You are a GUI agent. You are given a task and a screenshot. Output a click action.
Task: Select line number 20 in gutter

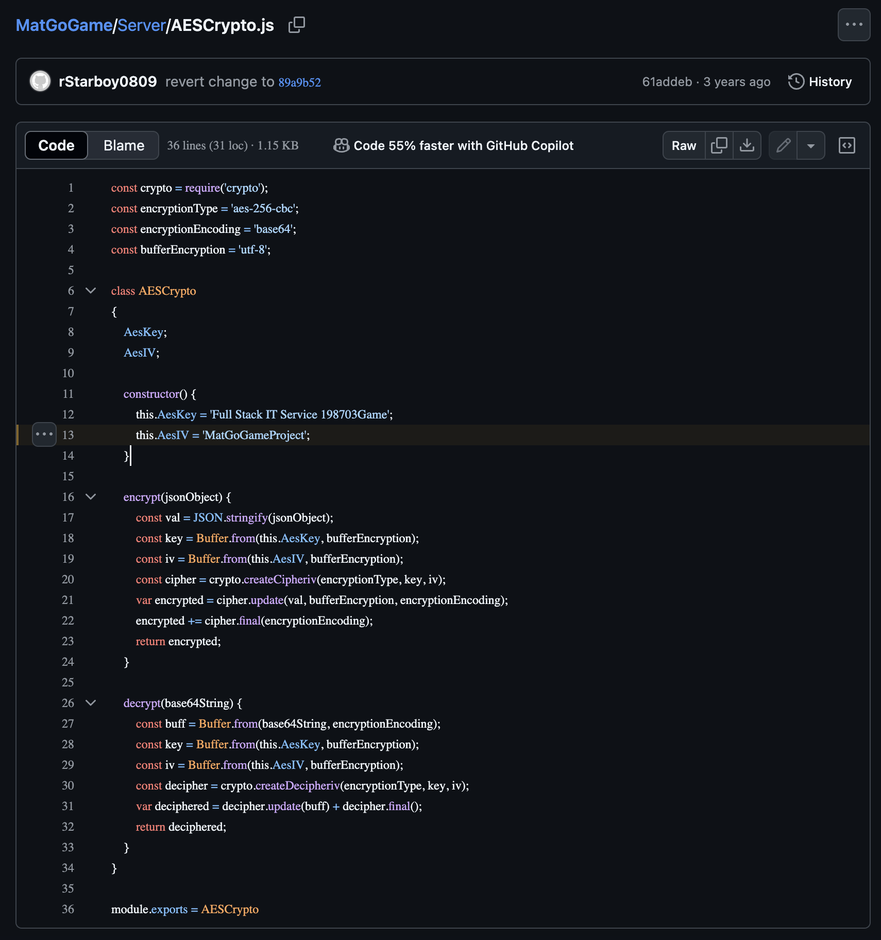[x=68, y=579]
